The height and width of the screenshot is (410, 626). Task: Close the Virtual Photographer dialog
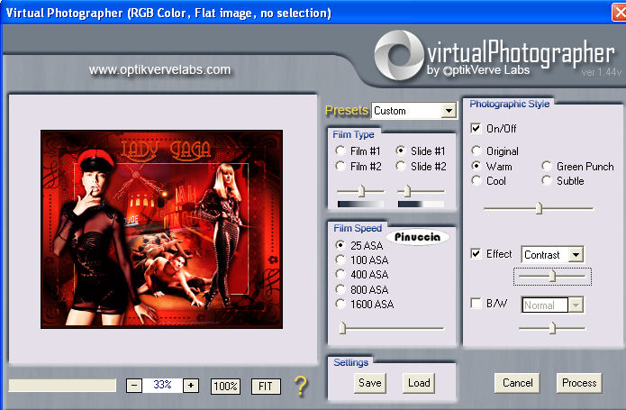click(619, 13)
